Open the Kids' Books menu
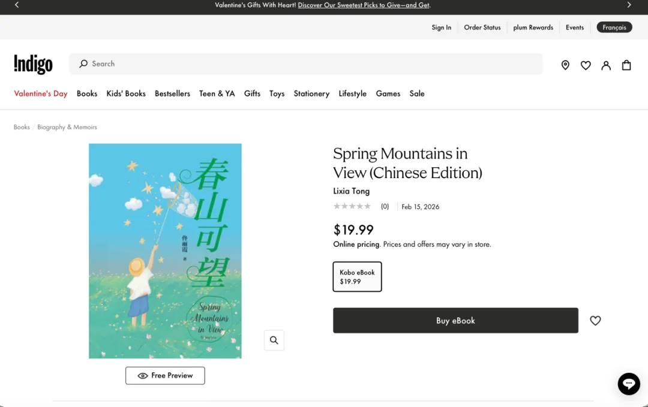Image resolution: width=648 pixels, height=407 pixels. coord(126,94)
